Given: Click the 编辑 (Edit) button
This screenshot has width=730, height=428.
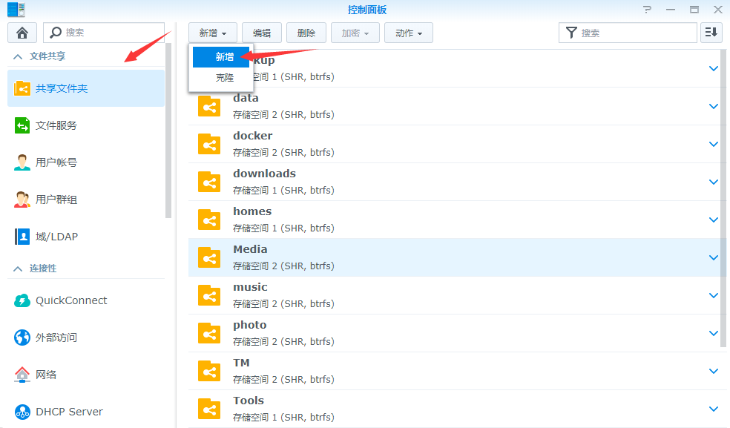Looking at the screenshot, I should tap(262, 33).
